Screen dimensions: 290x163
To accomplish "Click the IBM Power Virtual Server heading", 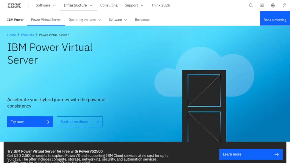I will [50, 54].
